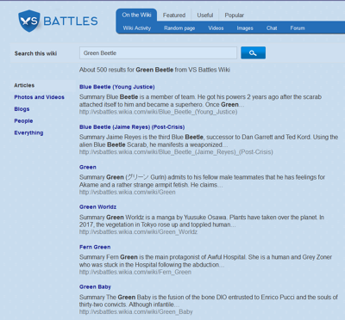Click the VS Battles shield logo
The height and width of the screenshot is (320, 345).
pos(29,21)
